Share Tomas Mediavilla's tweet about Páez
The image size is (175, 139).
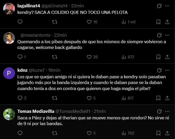click(x=167, y=133)
